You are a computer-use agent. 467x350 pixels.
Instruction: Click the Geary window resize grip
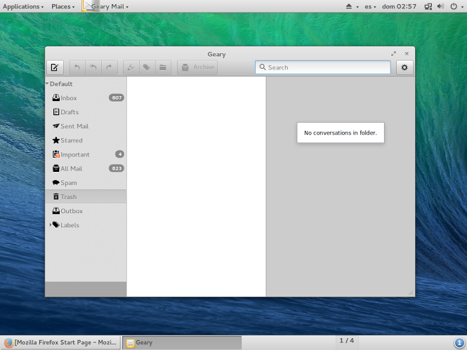411,293
